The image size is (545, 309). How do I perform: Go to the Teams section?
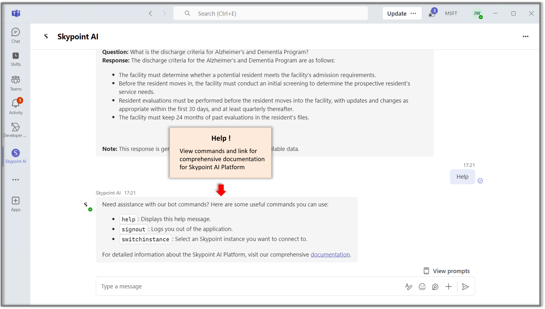pos(16,83)
